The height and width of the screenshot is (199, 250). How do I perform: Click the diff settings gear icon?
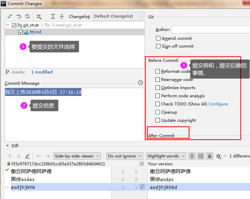click(x=218, y=156)
